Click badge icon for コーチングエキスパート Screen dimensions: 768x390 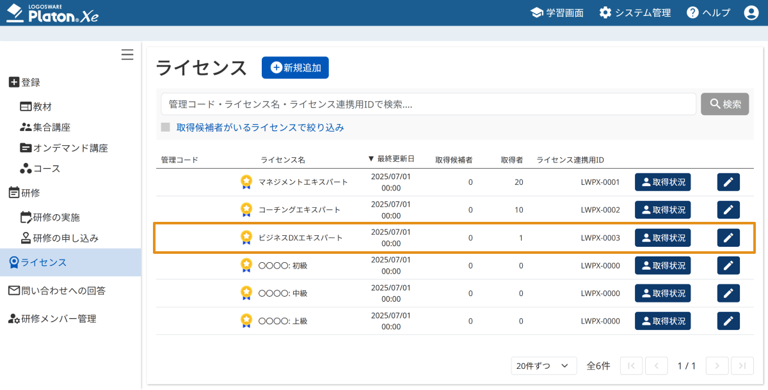coord(246,210)
